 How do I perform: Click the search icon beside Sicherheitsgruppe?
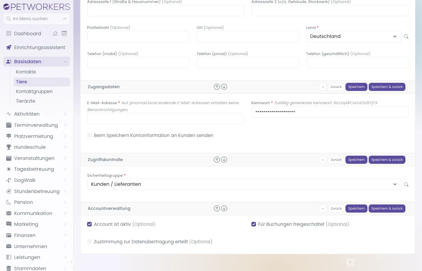(406, 184)
